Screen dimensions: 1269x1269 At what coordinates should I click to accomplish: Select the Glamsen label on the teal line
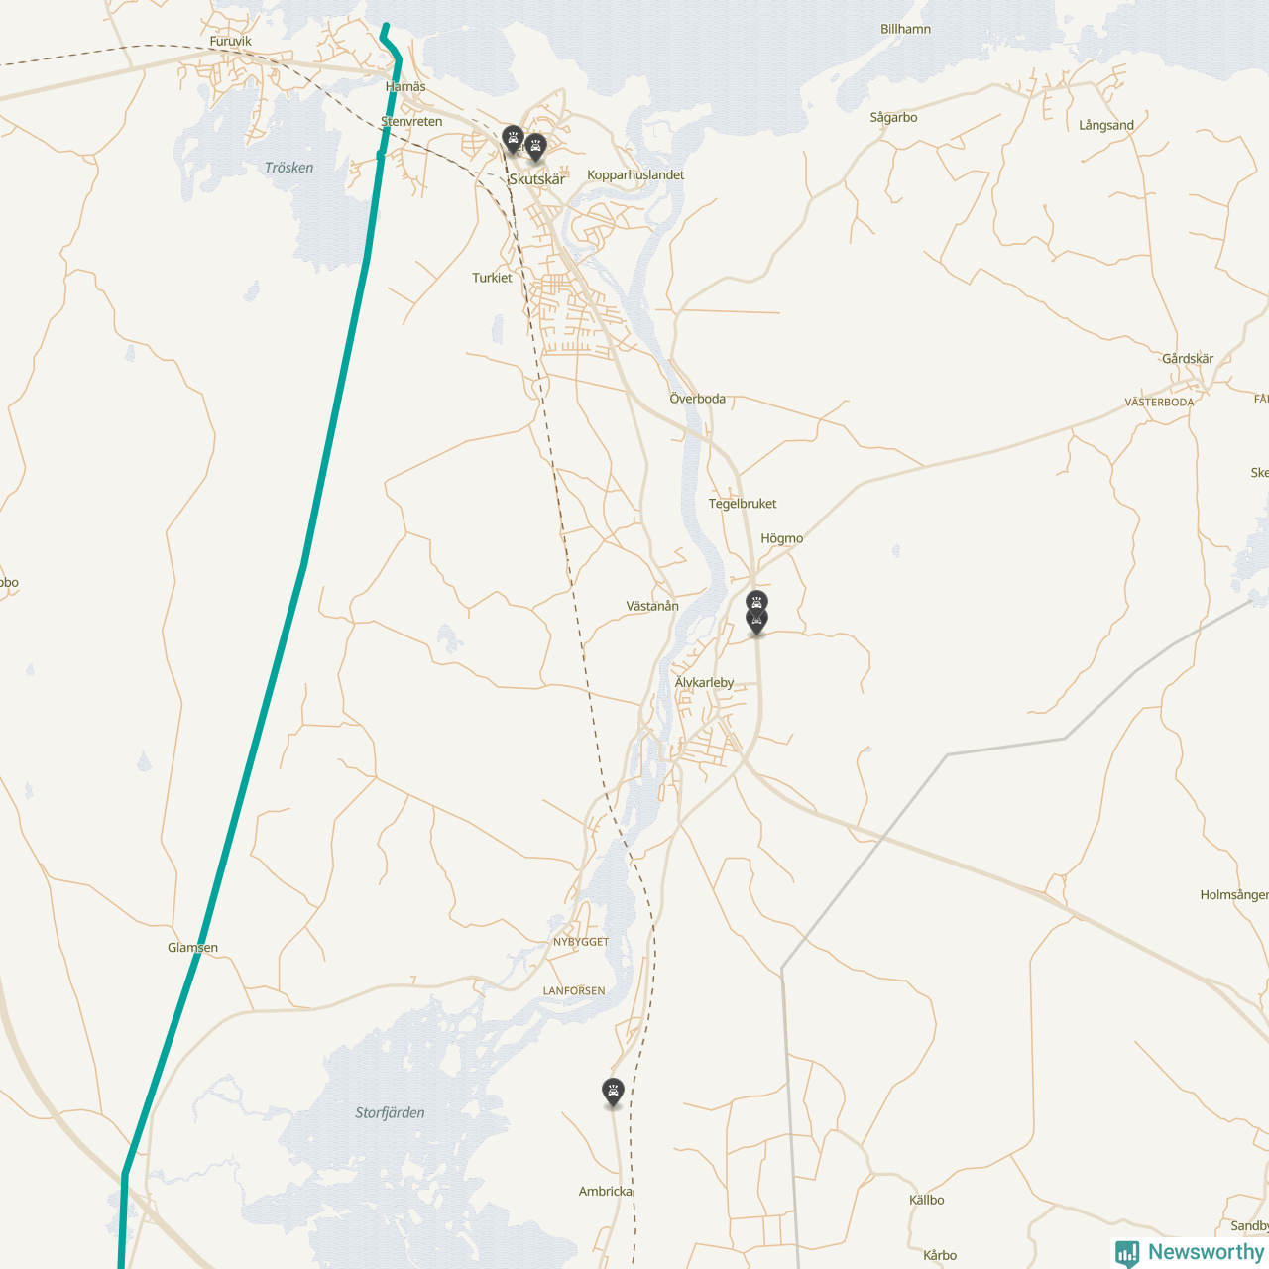[x=192, y=948]
